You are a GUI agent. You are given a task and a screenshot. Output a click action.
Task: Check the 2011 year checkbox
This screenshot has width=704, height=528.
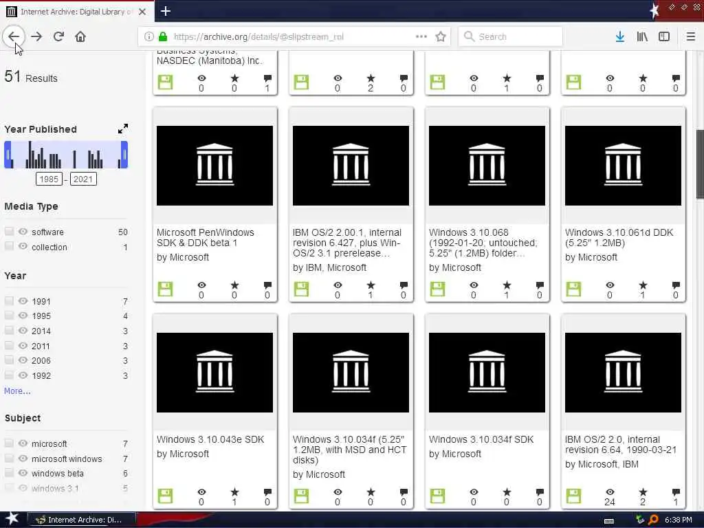tap(8, 346)
